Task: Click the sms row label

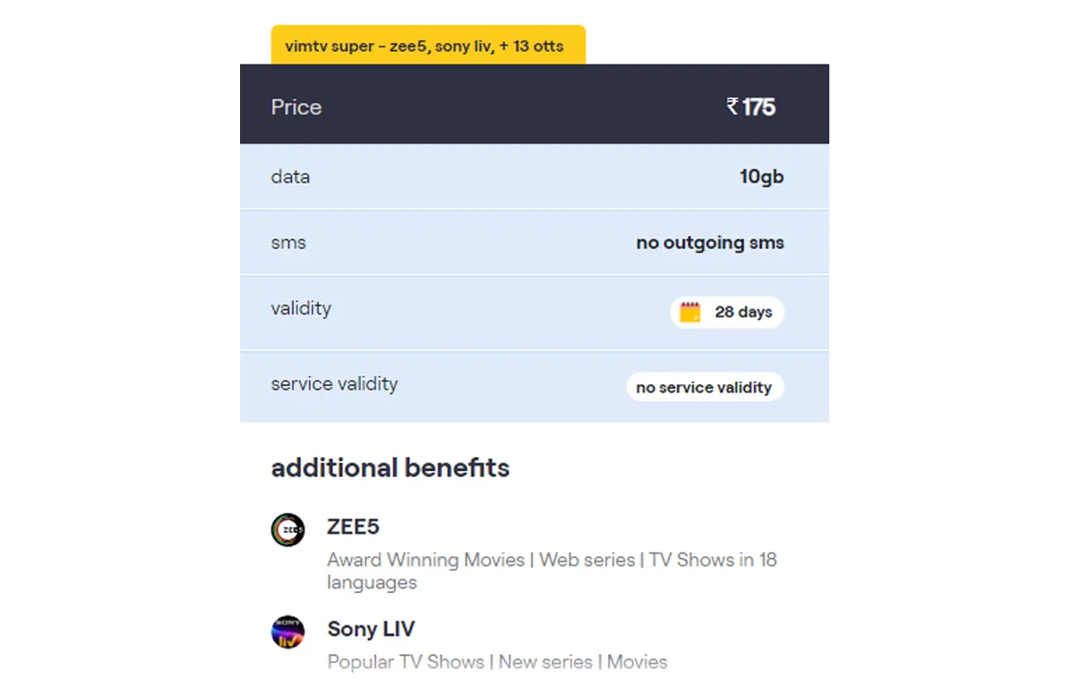Action: pos(288,243)
